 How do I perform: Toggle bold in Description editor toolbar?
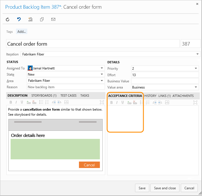coord(11,102)
